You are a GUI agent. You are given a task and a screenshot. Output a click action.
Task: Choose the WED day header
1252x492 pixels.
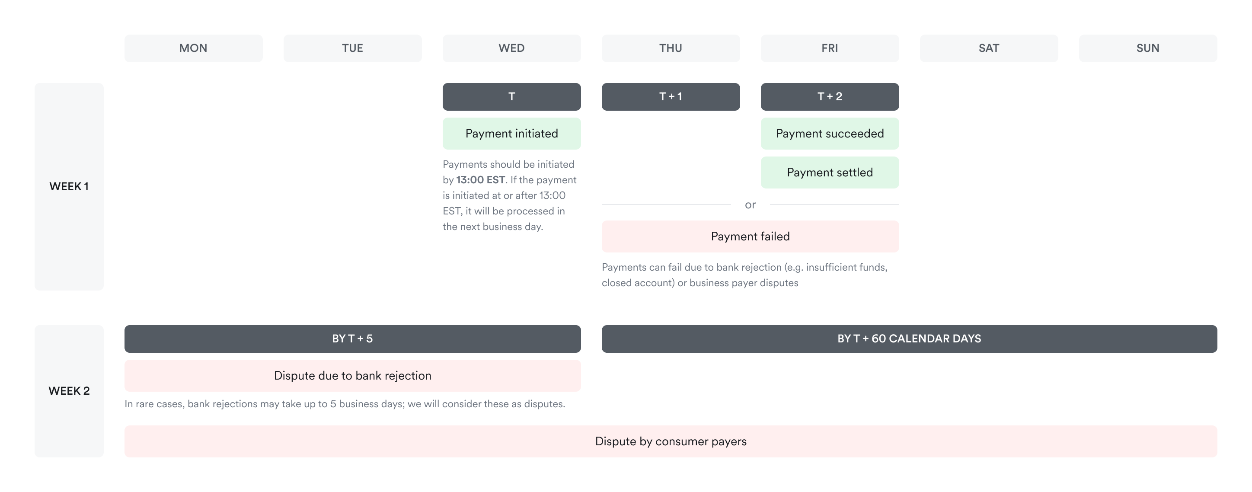click(511, 48)
